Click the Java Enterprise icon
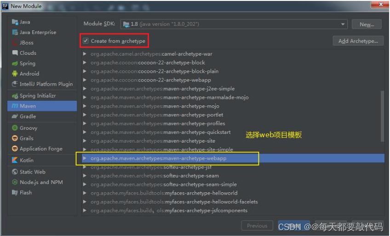Viewport: 390px width, 236px height. point(15,32)
